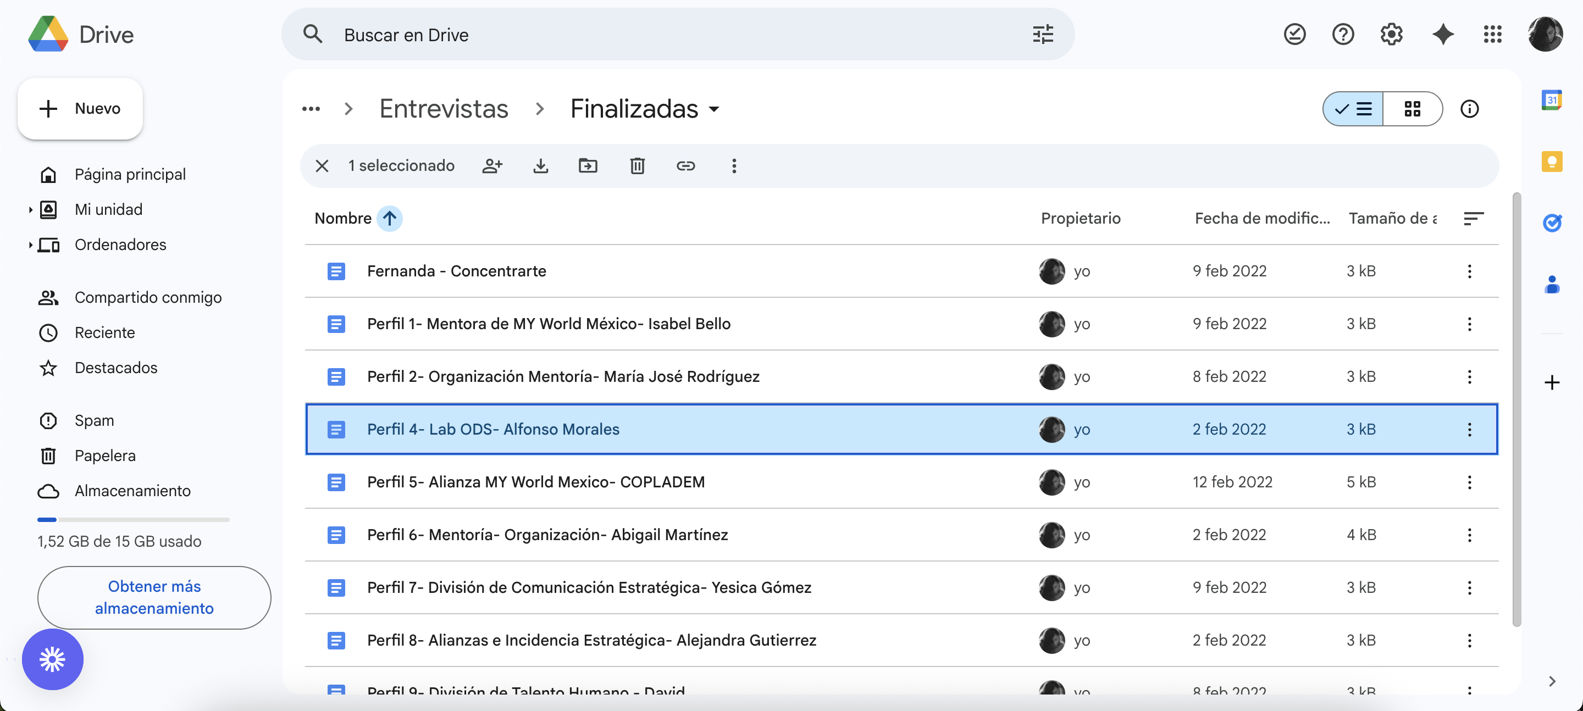This screenshot has width=1583, height=711.
Task: Toggle the details info panel
Action: coord(1469,109)
